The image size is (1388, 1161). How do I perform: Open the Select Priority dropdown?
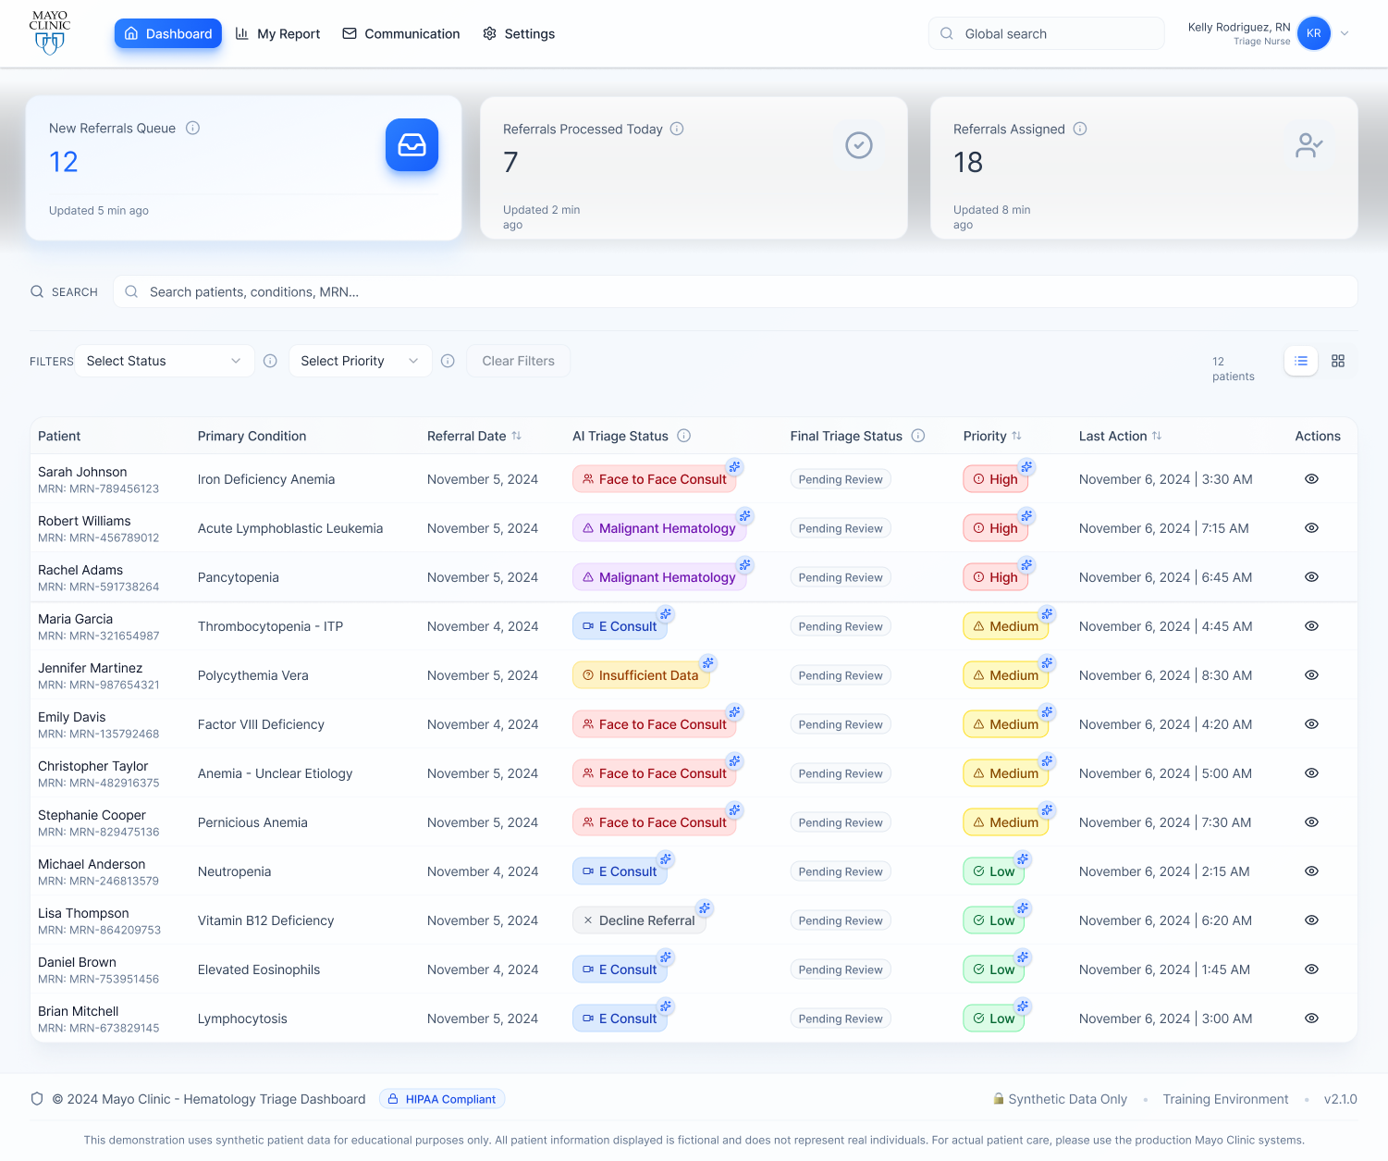[360, 361]
